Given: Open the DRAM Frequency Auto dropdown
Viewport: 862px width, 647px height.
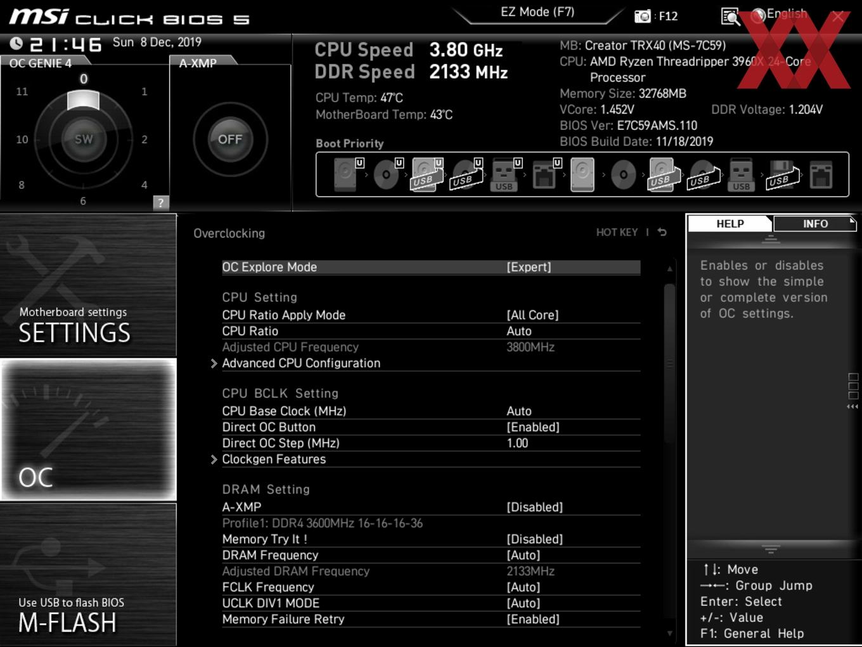Looking at the screenshot, I should [x=524, y=555].
